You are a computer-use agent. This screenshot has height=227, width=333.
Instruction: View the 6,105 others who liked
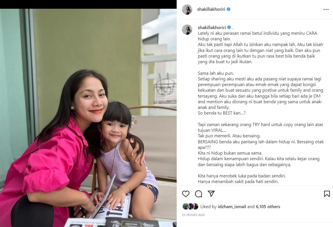(268, 206)
